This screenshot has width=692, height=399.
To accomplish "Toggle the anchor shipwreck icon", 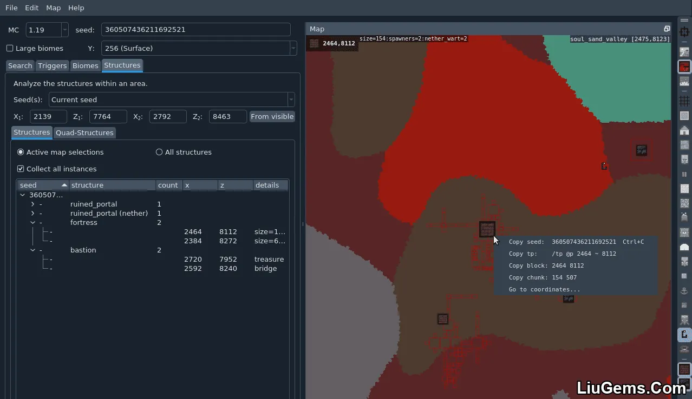I will 684,291.
